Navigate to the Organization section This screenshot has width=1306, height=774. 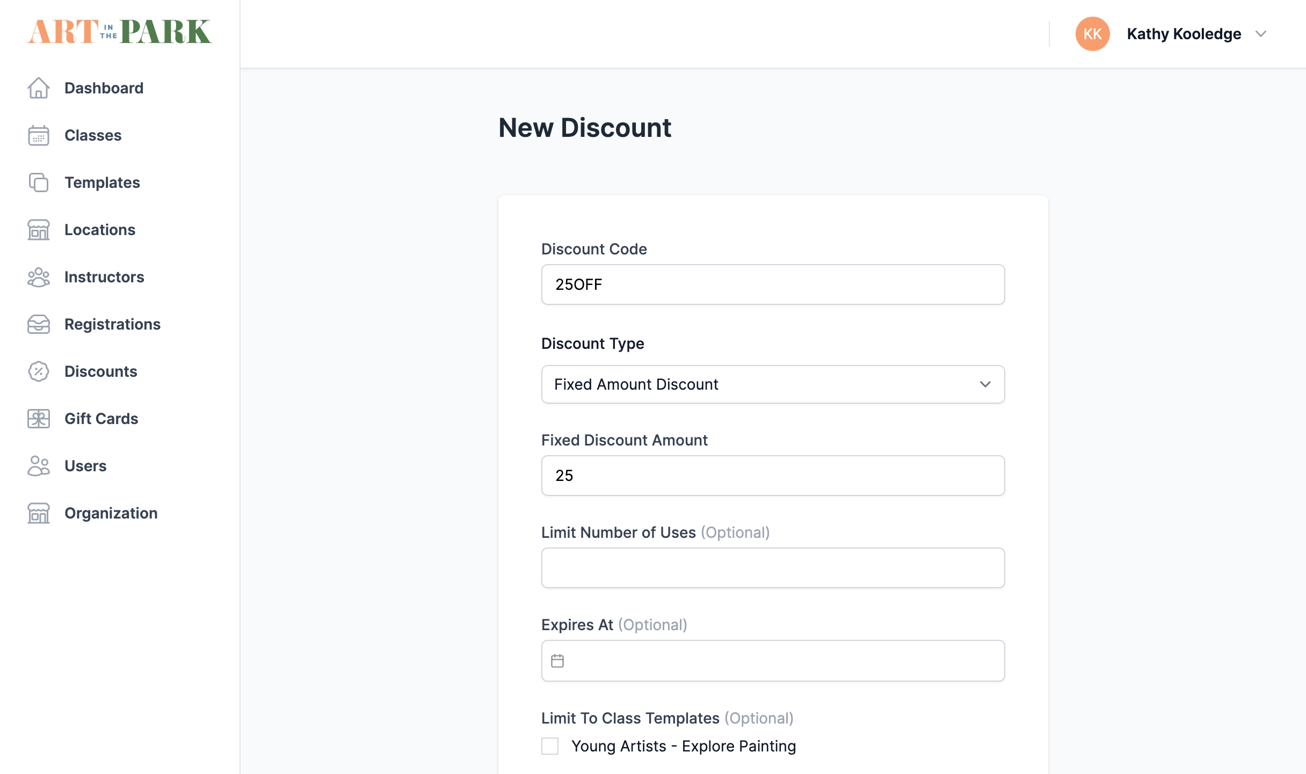[111, 513]
